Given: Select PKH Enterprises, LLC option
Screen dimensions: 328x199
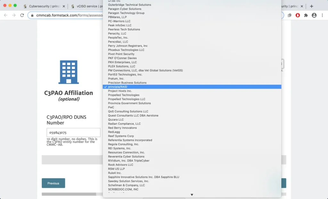Looking at the screenshot, I should (192, 62).
